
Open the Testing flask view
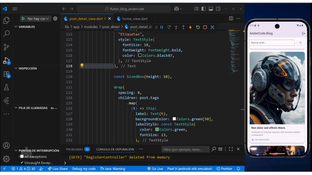6,87
